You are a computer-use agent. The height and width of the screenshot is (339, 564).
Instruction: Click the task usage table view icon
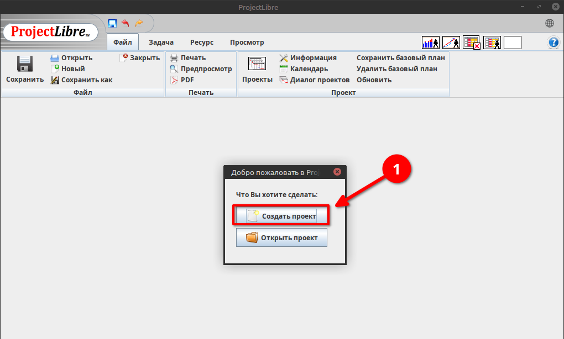(492, 43)
